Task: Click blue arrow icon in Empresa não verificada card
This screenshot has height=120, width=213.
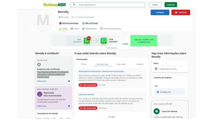Action: pyautogui.click(x=69, y=81)
